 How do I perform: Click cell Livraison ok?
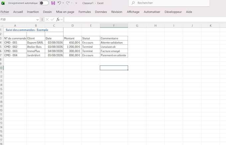coord(114,47)
